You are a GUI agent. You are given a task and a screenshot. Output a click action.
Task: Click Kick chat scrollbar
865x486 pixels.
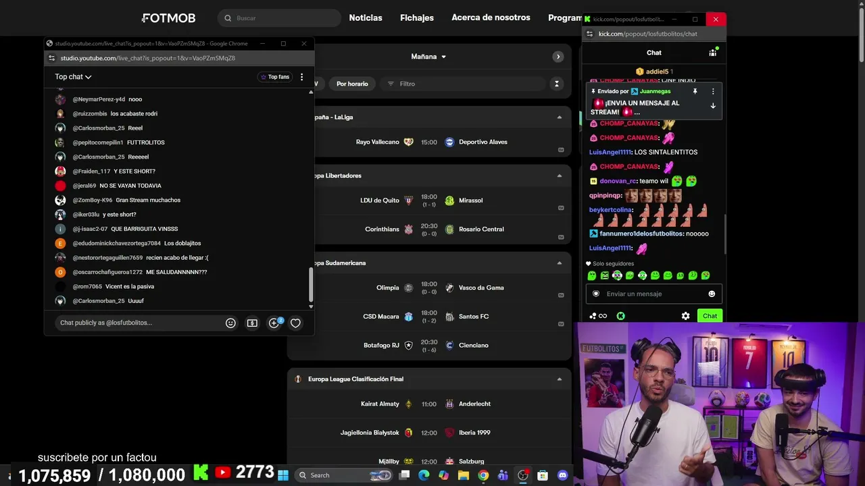(725, 234)
